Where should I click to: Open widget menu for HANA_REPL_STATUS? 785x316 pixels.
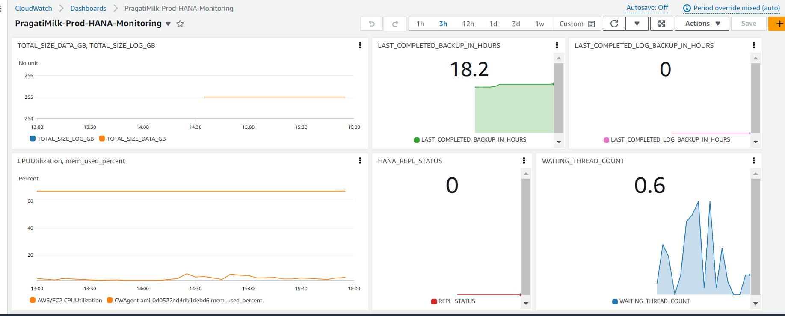pos(524,161)
